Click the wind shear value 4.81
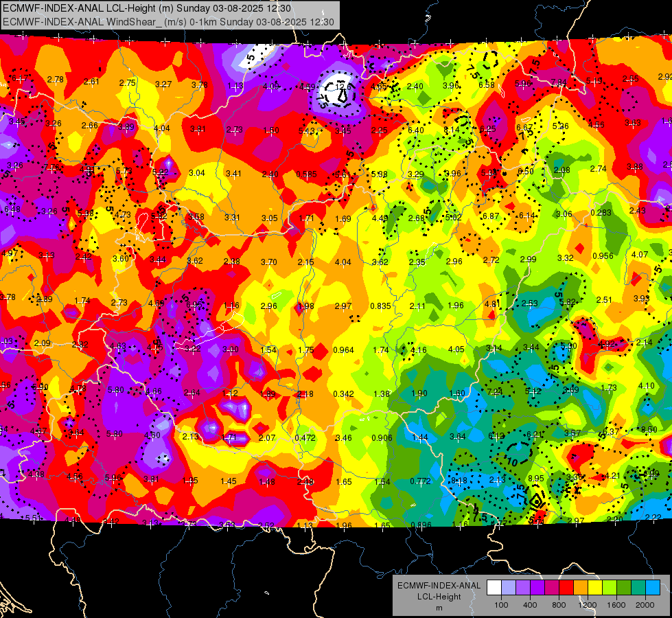 point(492,304)
